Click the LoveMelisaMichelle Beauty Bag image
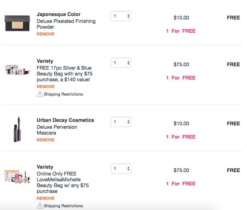The image size is (247, 210). pyautogui.click(x=17, y=177)
